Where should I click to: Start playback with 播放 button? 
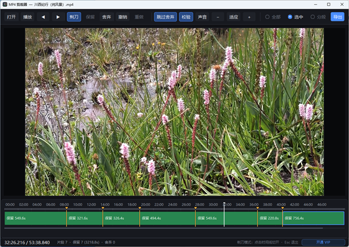coord(28,17)
